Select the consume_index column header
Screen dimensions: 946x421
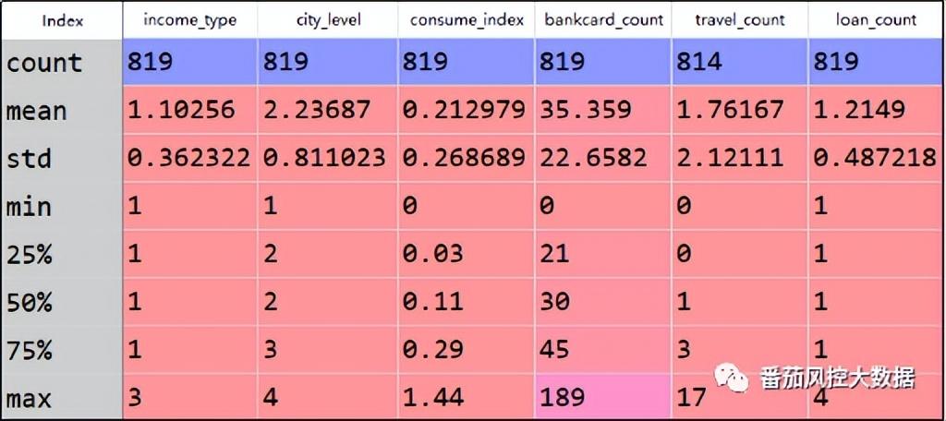click(466, 19)
